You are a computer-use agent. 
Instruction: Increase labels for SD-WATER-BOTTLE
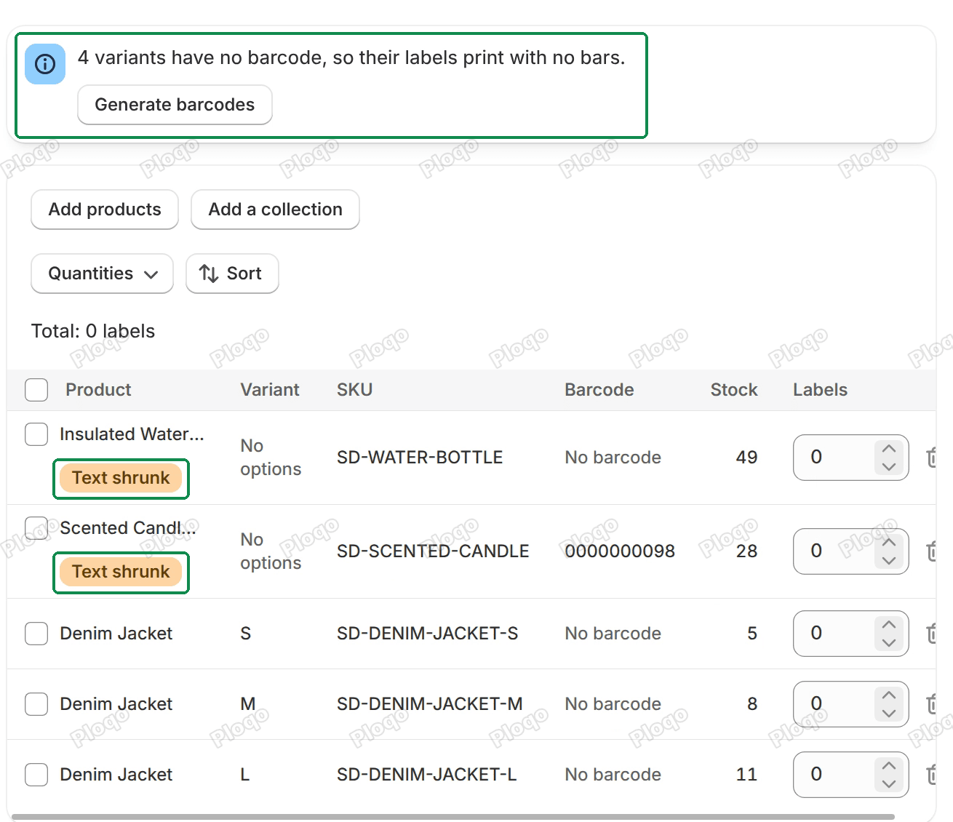[x=889, y=449]
